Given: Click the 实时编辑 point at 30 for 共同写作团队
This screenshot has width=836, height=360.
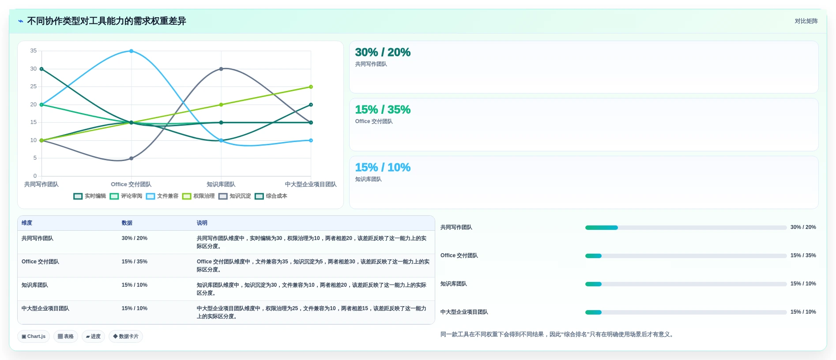Looking at the screenshot, I should [41, 69].
